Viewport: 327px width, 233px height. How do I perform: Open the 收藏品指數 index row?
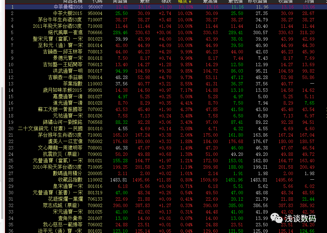70,180
